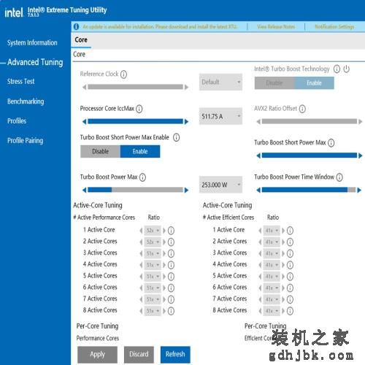The width and height of the screenshot is (365, 365).
Task: Open ratio dropdown for performance 2 Active Cores
Action: pyautogui.click(x=153, y=242)
